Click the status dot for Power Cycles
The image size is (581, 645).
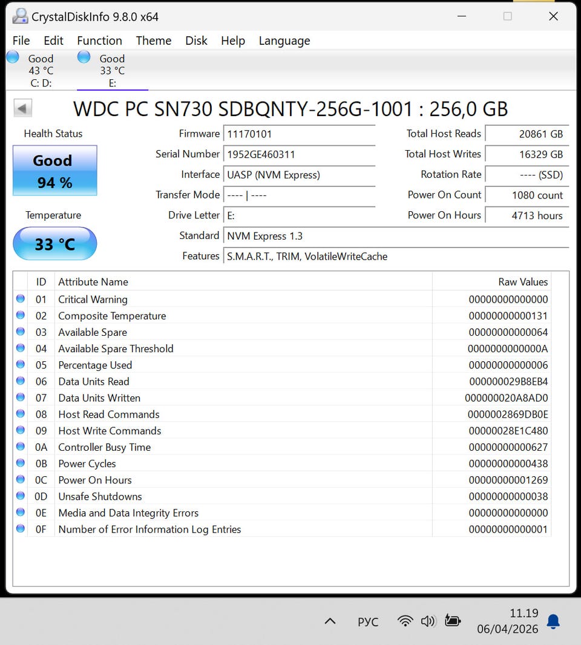20,463
